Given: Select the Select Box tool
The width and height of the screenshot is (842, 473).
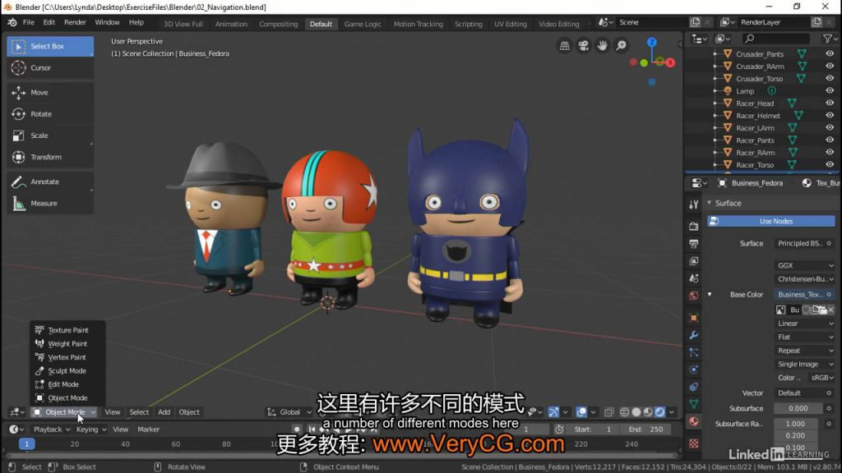Looking at the screenshot, I should tap(50, 46).
